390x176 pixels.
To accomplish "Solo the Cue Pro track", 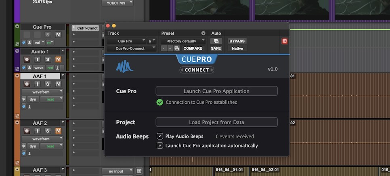I will tap(48, 35).
